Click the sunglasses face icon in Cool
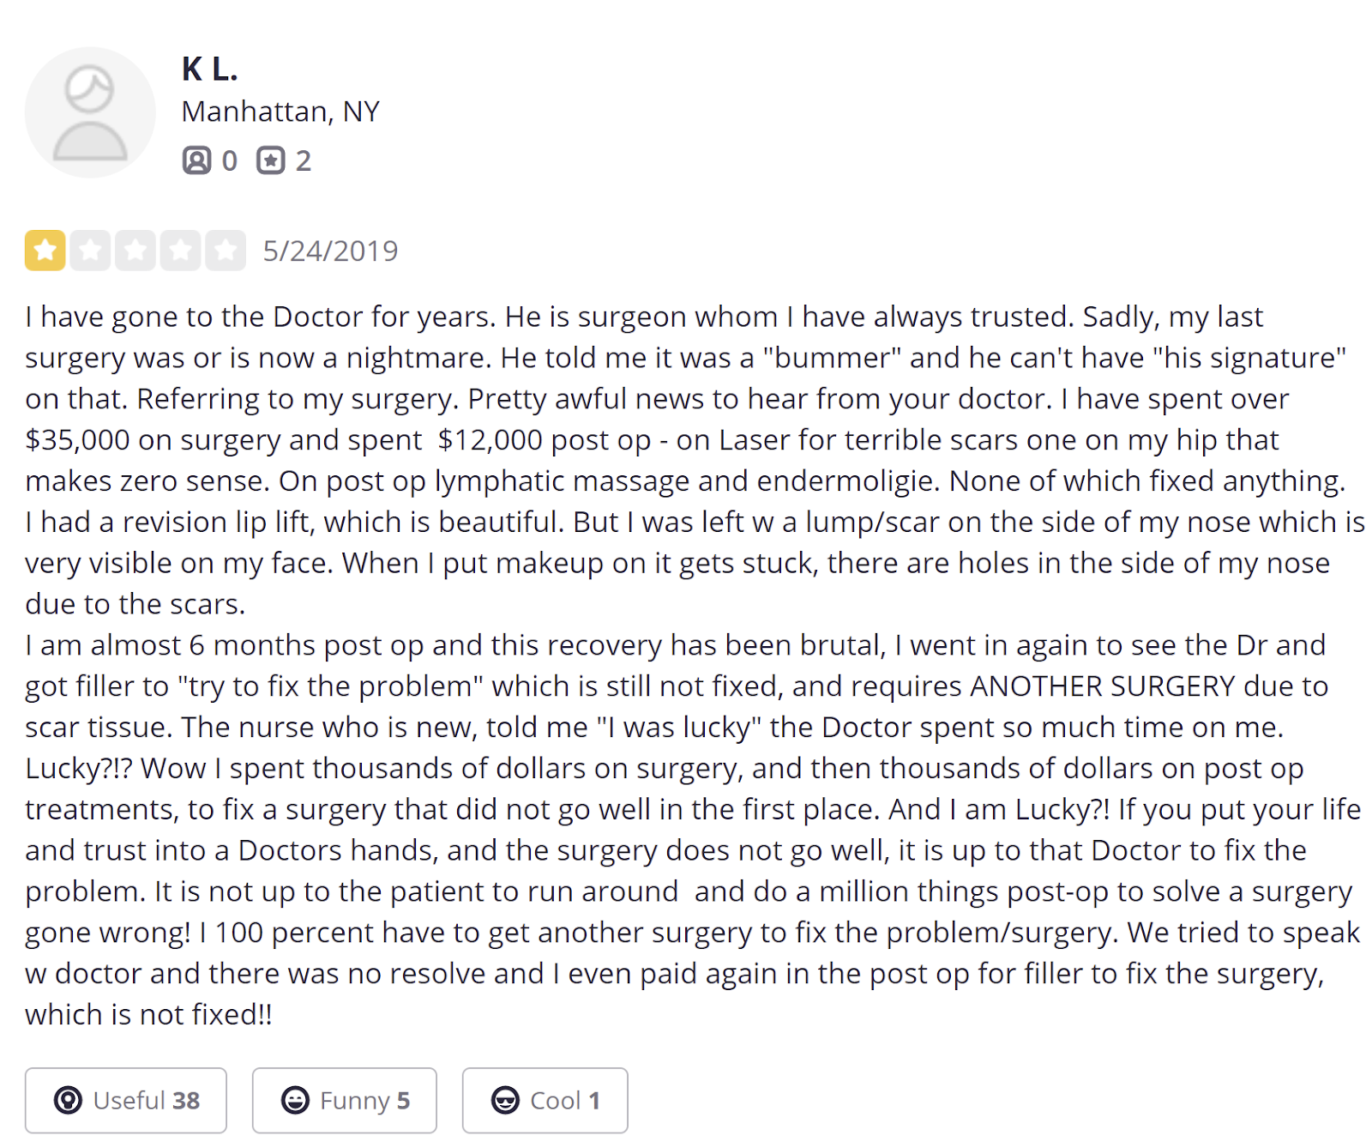Screen dimensions: 1372x1142 pos(505,1100)
